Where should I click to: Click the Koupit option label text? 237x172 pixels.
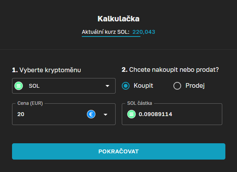(143, 85)
